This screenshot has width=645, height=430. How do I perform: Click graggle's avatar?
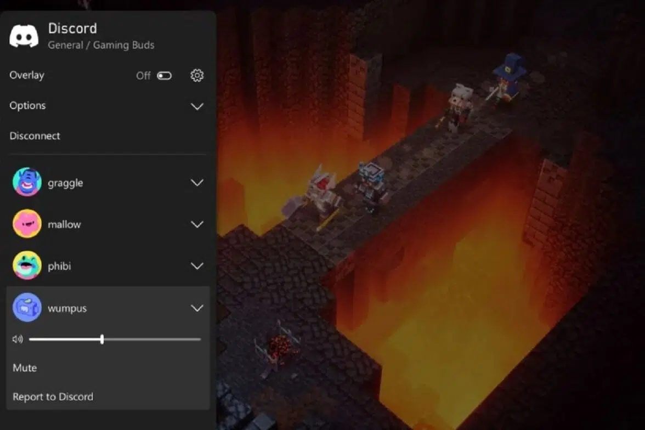pos(27,182)
